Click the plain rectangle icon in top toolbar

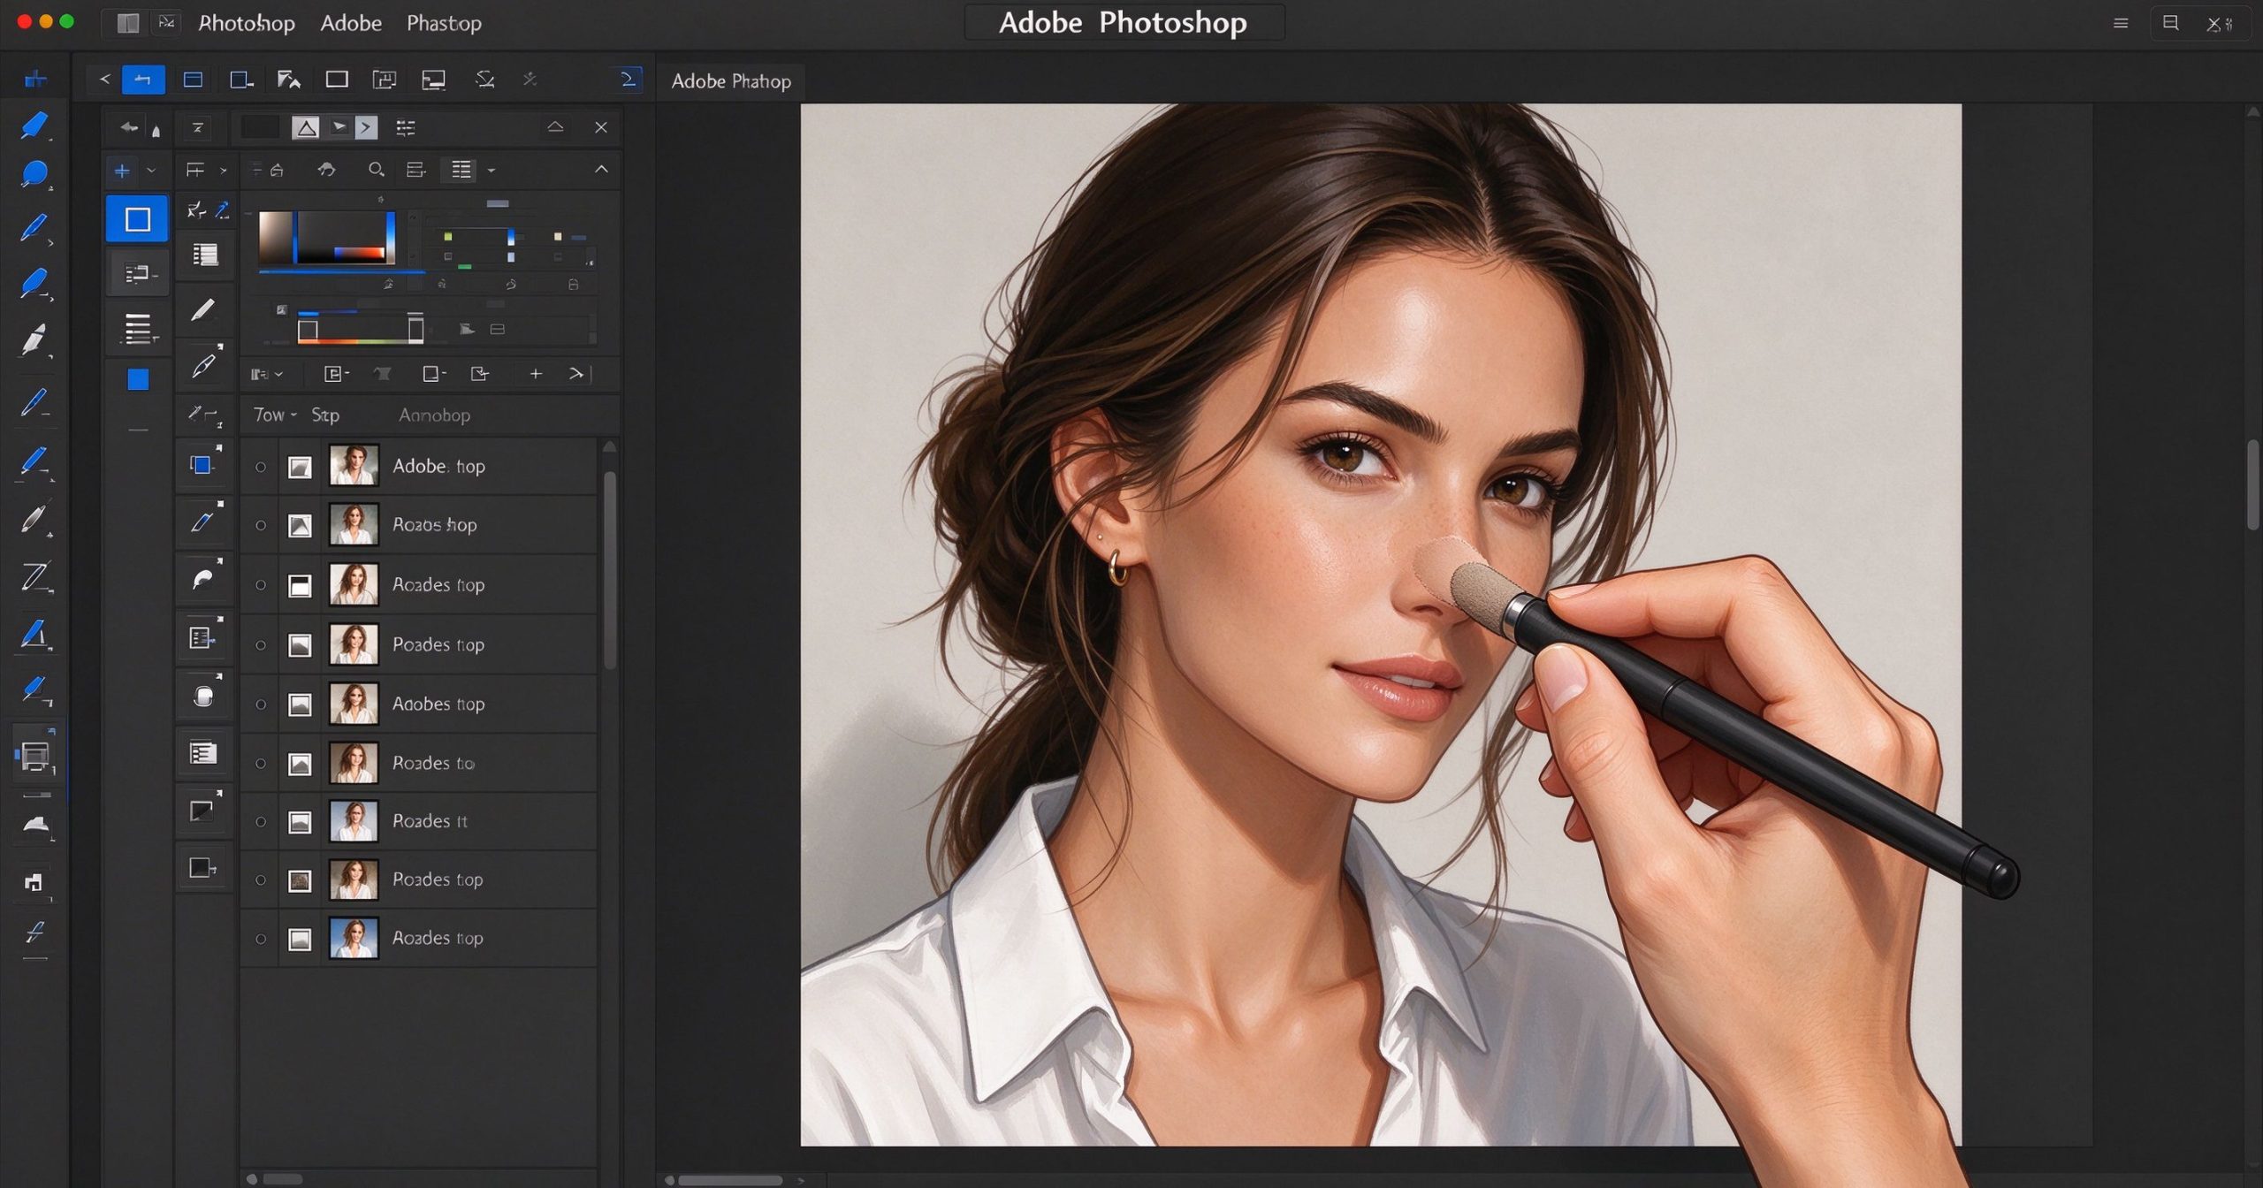(337, 80)
